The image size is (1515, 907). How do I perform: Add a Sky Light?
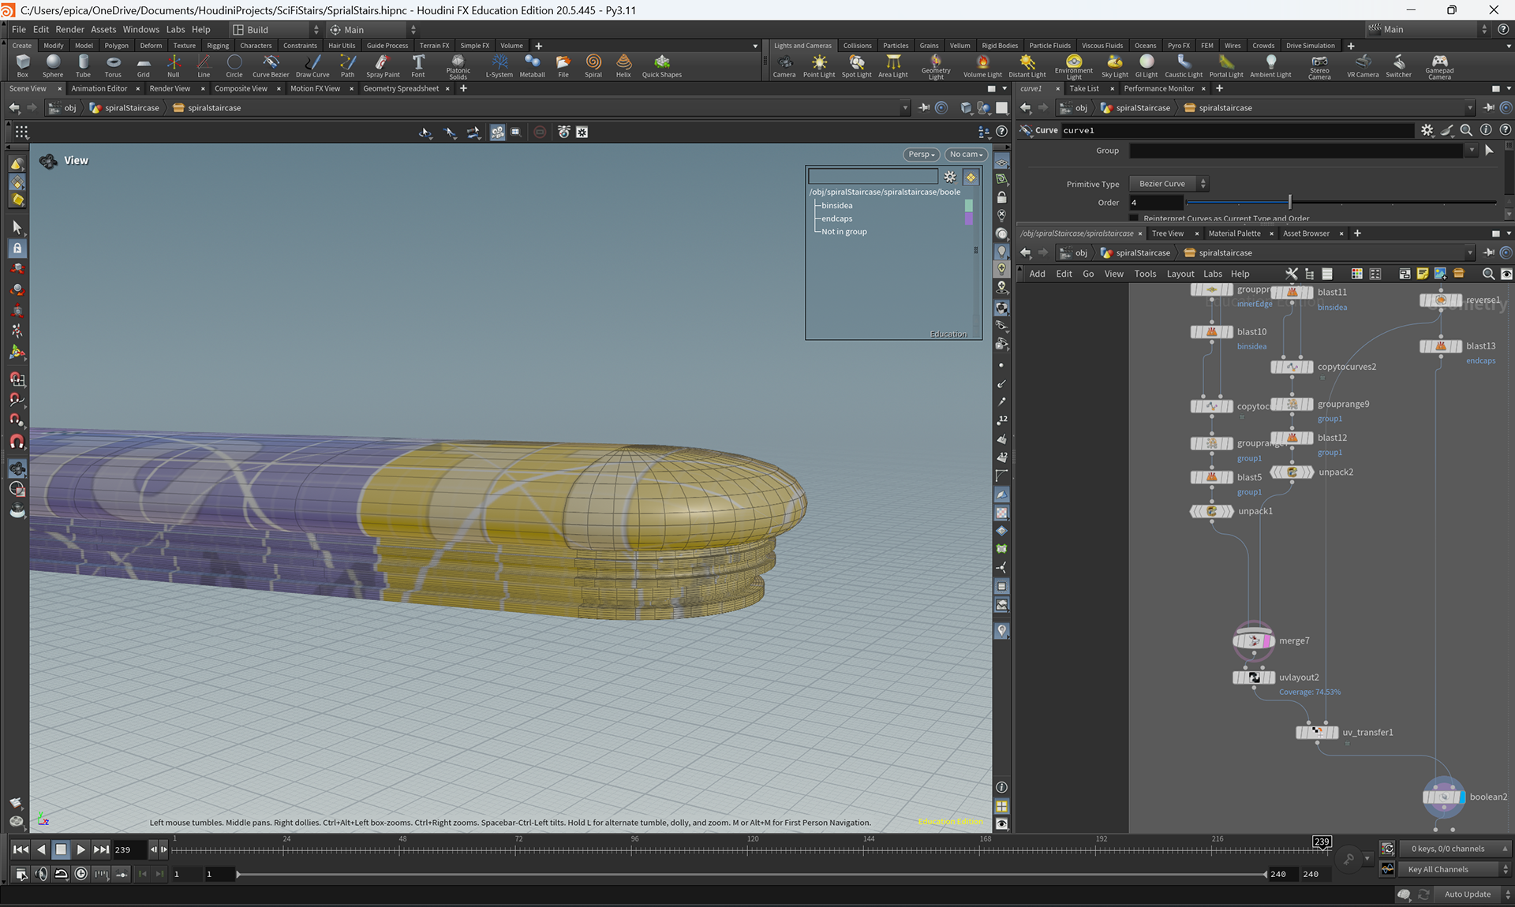[1114, 65]
